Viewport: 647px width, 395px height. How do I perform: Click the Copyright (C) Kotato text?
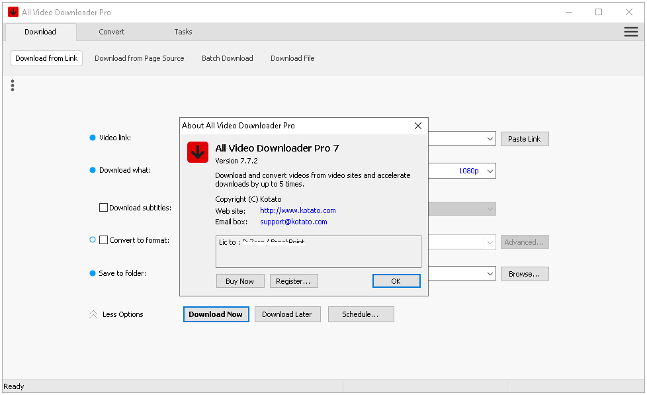coord(248,199)
